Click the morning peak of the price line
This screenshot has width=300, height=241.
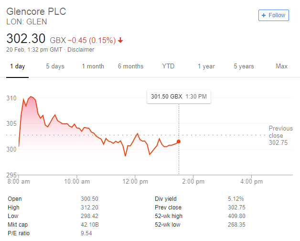click(x=31, y=97)
